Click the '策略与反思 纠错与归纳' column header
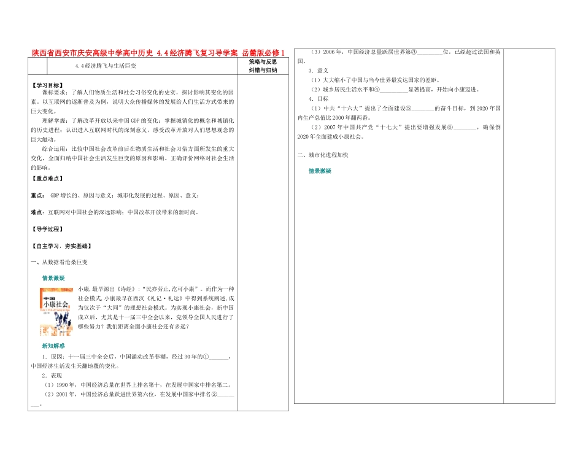 [x=263, y=66]
